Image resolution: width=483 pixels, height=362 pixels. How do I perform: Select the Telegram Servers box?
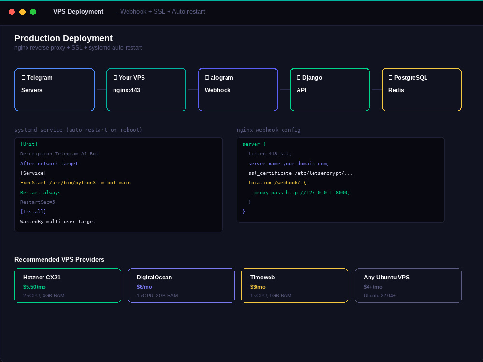tap(55, 90)
